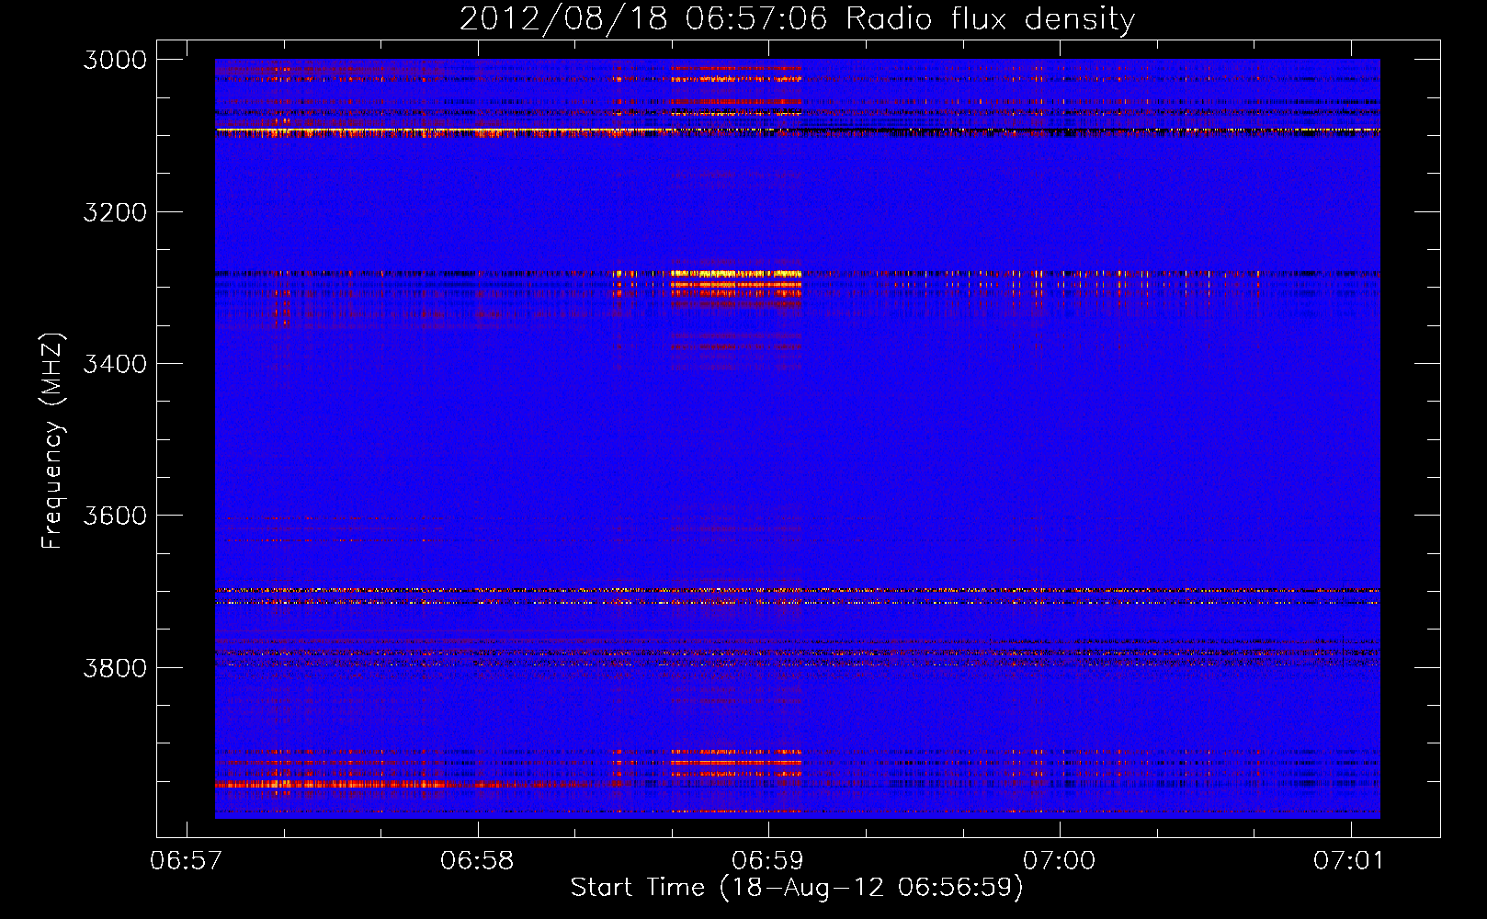Click the '06:58' time axis label
Viewport: 1487px width, 919px height.
coord(477,860)
